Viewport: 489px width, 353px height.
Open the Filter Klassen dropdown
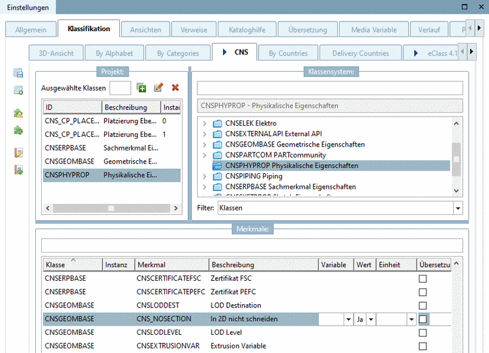(458, 208)
